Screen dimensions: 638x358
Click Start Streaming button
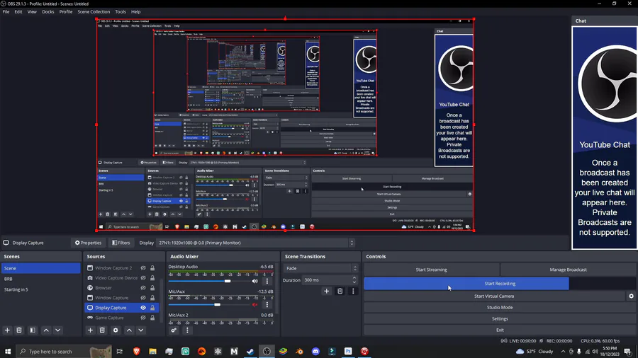pos(431,270)
